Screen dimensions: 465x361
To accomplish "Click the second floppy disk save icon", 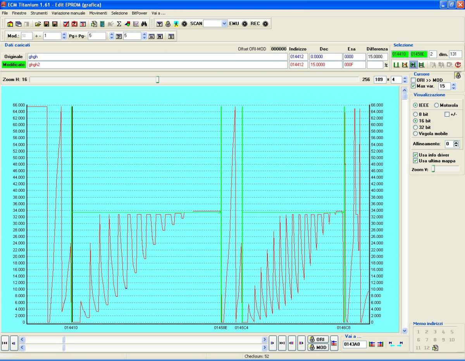I will [x=55, y=24].
